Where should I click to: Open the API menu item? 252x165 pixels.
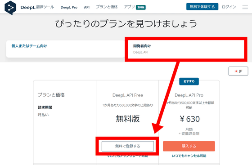[x=86, y=7]
